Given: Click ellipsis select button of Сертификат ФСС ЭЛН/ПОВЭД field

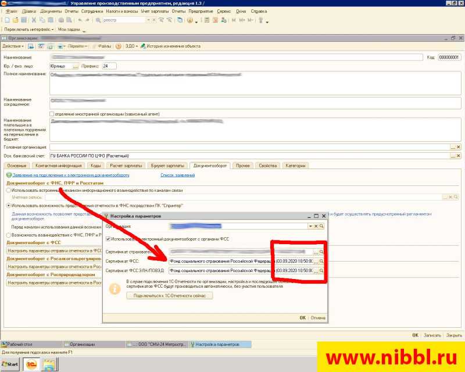Looking at the screenshot, I should point(316,271).
